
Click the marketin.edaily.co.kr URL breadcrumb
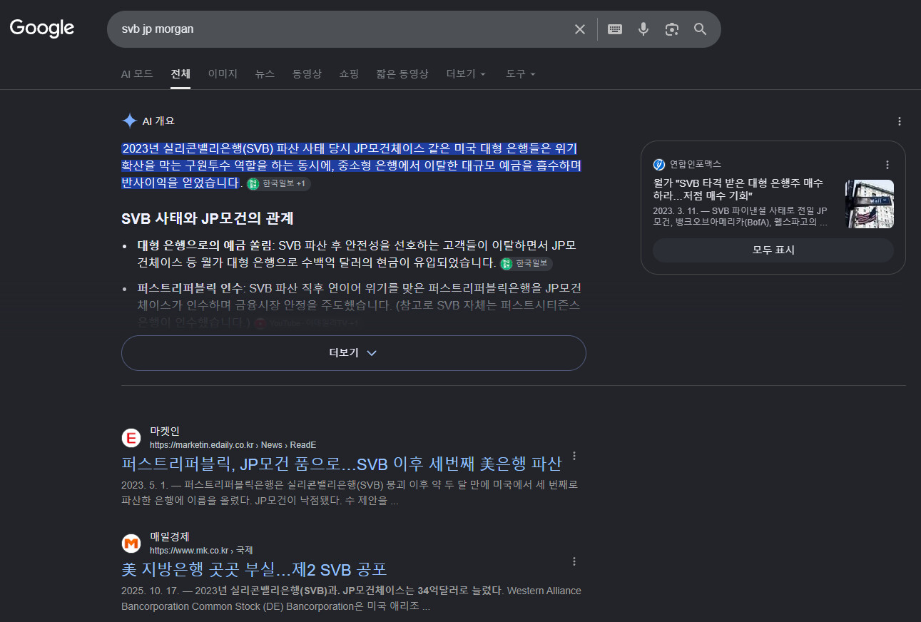[233, 445]
